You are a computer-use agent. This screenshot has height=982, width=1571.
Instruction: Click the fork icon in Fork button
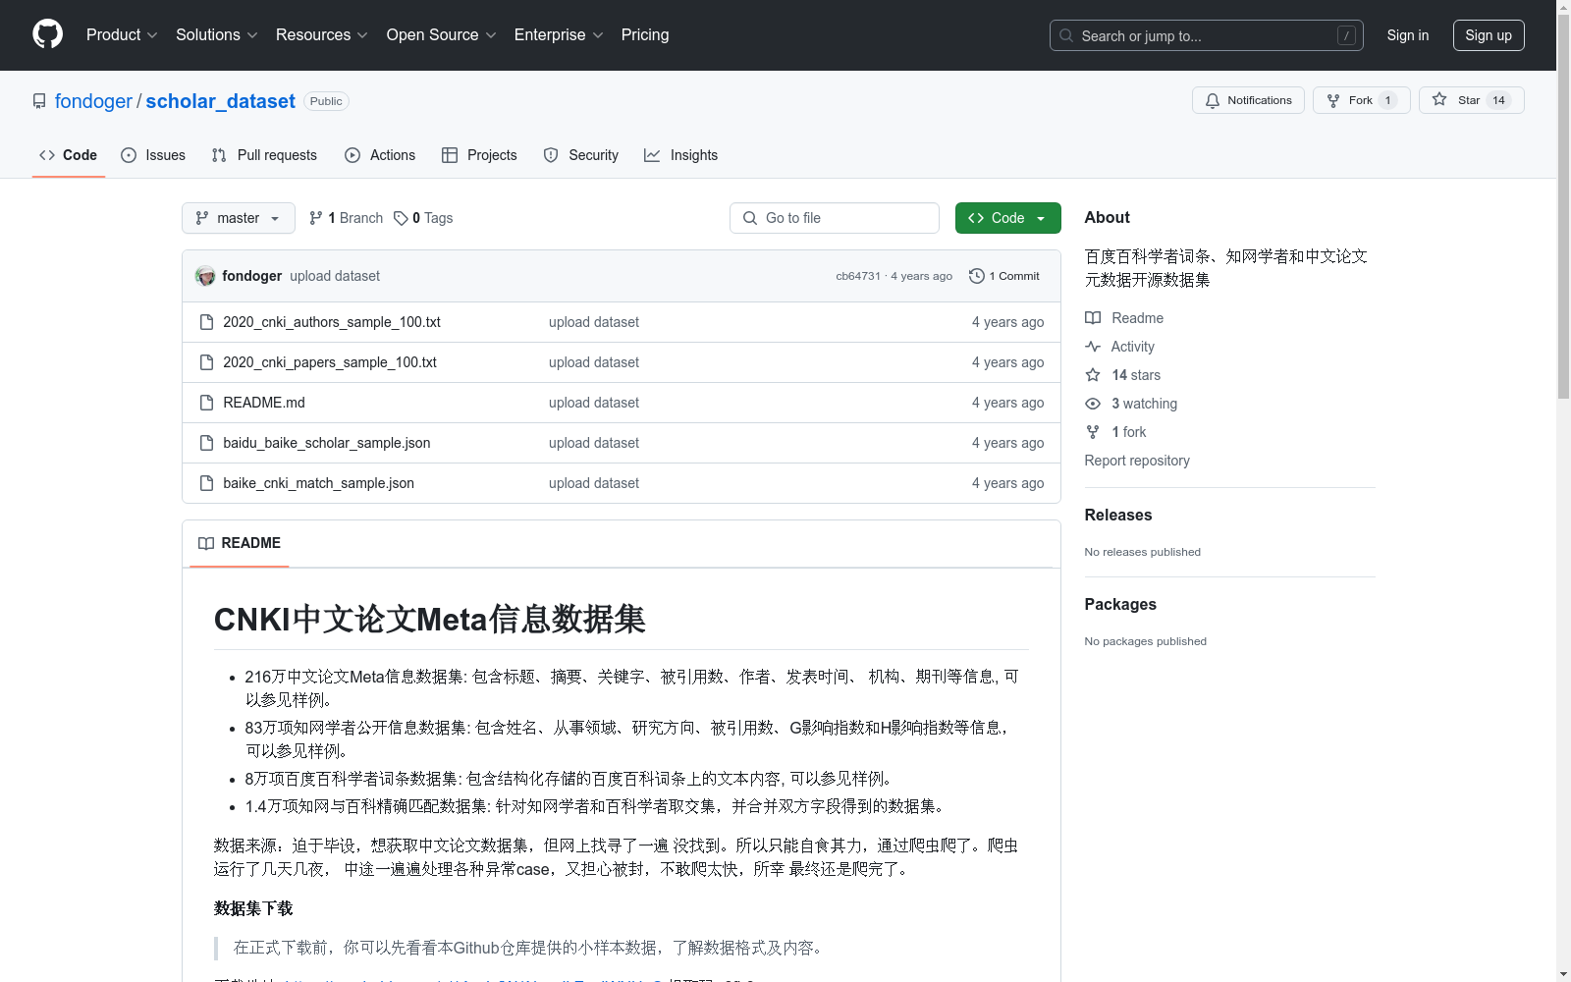(x=1333, y=100)
